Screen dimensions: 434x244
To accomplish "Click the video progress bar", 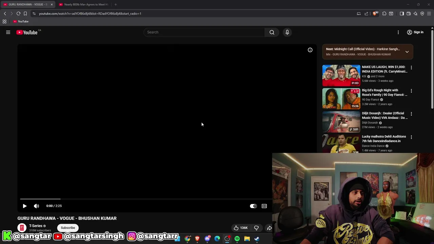I will point(146,199).
